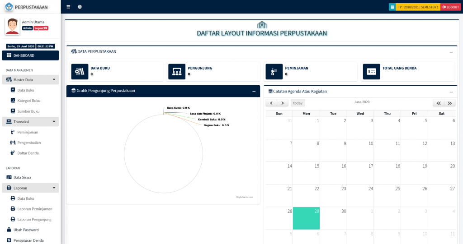Click the Admin Utama avatar picture
The image size is (463, 244).
pos(12,26)
